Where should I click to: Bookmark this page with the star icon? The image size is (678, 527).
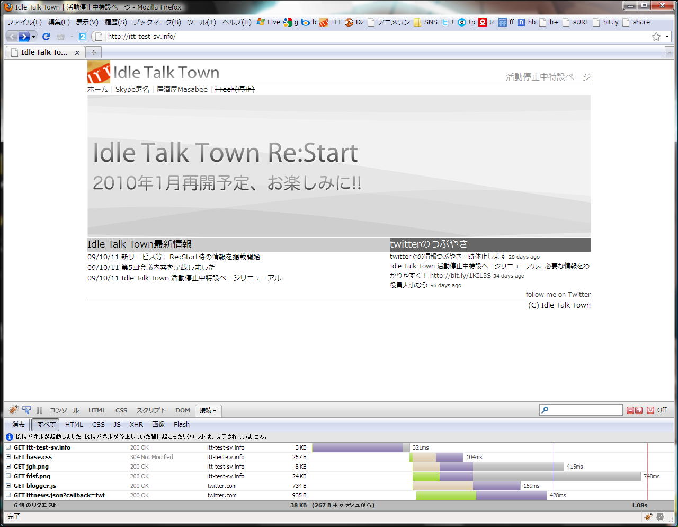pyautogui.click(x=656, y=37)
